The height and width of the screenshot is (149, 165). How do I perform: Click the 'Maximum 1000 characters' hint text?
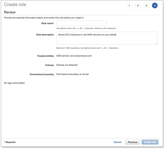coord(68,48)
